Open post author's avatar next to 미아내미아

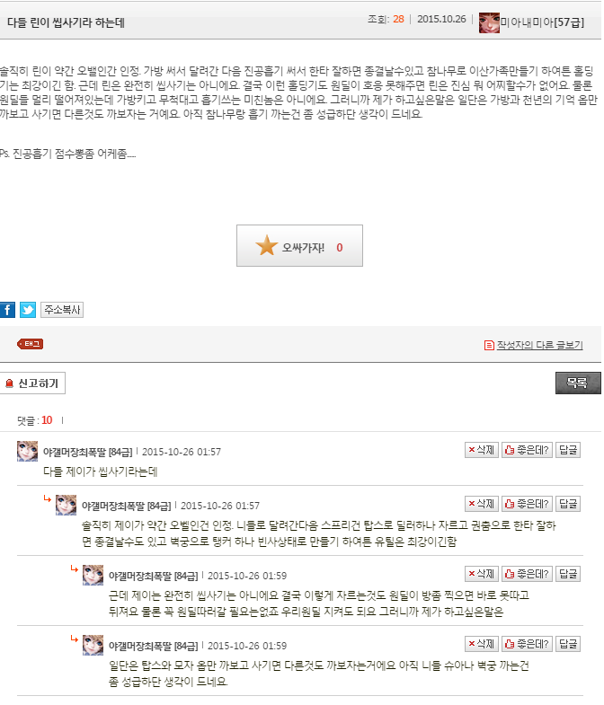pyautogui.click(x=489, y=23)
